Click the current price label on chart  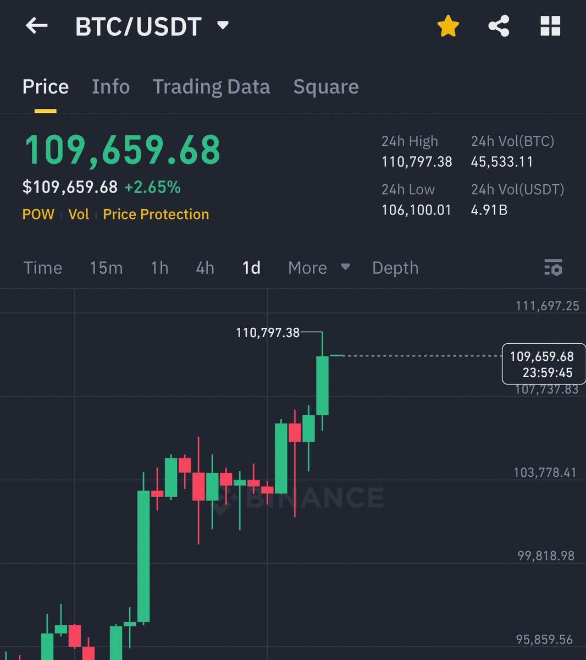[543, 364]
